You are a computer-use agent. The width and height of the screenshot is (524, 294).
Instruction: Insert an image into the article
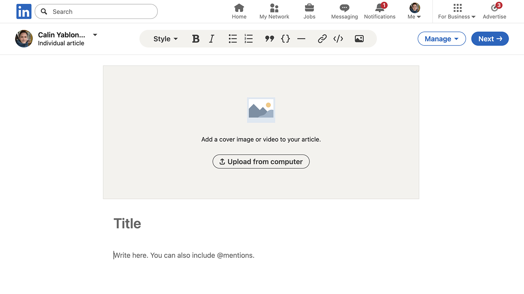359,39
